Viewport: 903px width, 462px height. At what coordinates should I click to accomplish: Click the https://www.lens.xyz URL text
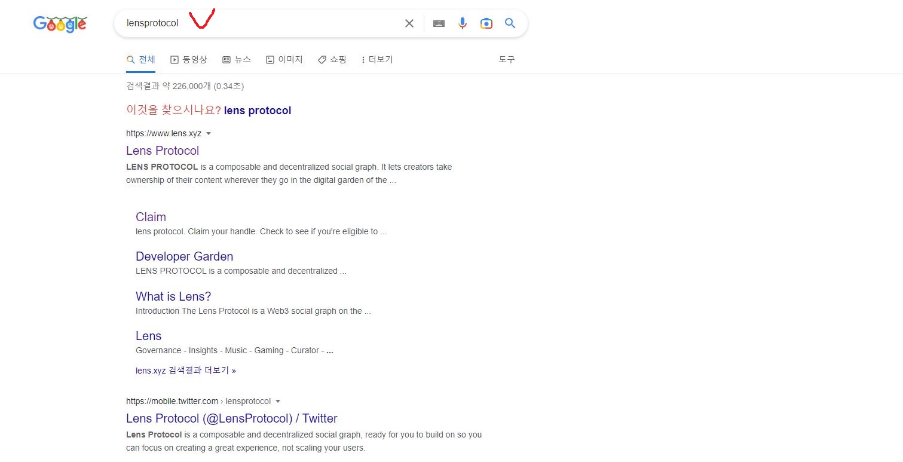click(164, 133)
